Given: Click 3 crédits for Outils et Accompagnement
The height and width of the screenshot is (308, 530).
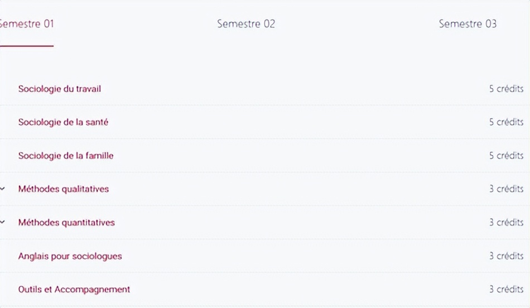Looking at the screenshot, I should tap(506, 289).
